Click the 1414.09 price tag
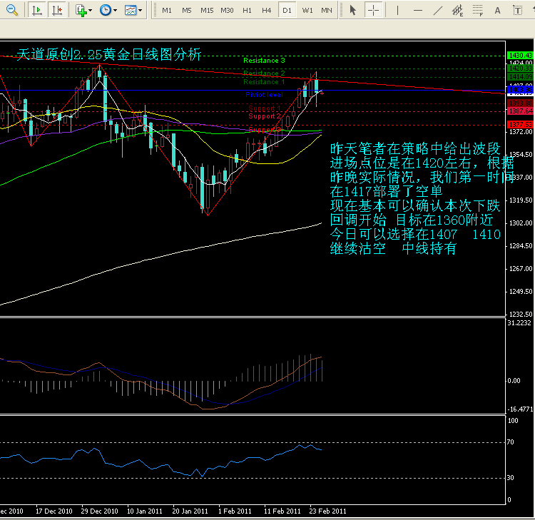Image resolution: width=535 pixels, height=520 pixels. coord(520,77)
